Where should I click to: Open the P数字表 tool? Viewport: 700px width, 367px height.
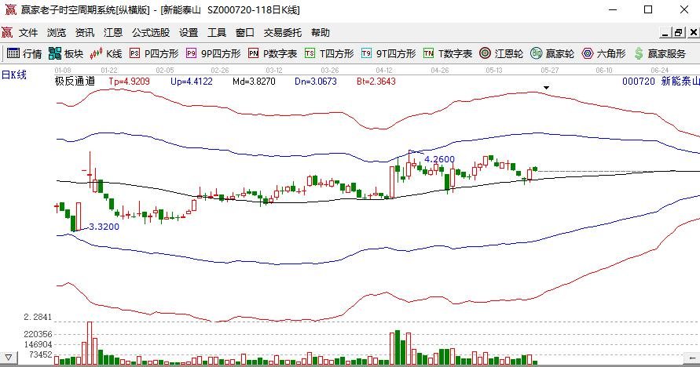273,54
